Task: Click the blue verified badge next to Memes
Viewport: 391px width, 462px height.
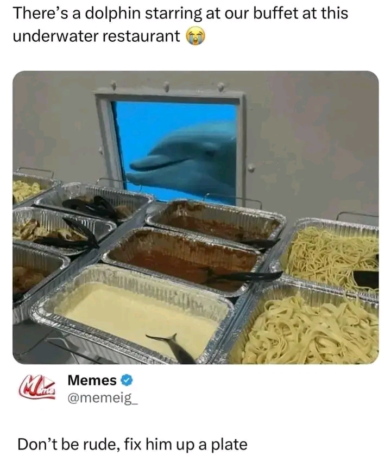Action: 127,381
